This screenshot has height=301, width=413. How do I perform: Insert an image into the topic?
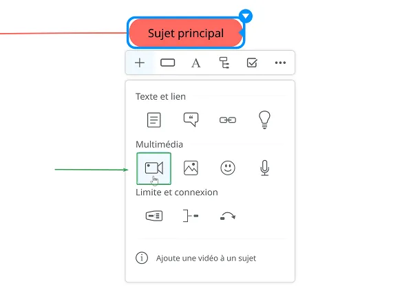pos(191,168)
